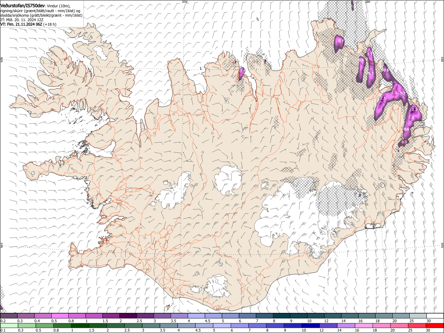The image size is (444, 333).
Task: Click the 1.3 snowfall value label on the map
Action: click(x=394, y=93)
